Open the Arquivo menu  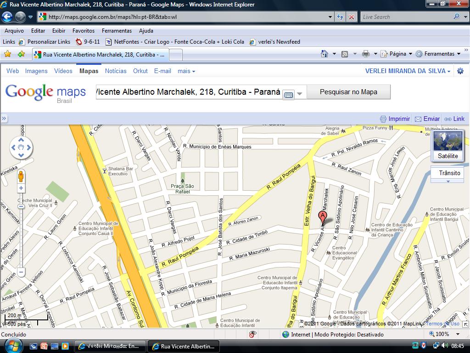coord(14,31)
